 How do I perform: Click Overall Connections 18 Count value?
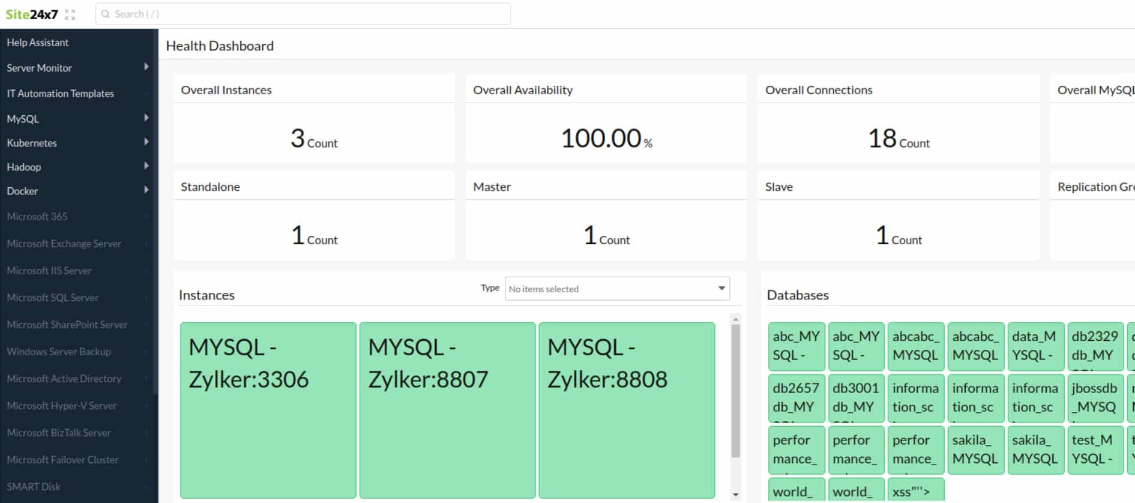tap(899, 139)
